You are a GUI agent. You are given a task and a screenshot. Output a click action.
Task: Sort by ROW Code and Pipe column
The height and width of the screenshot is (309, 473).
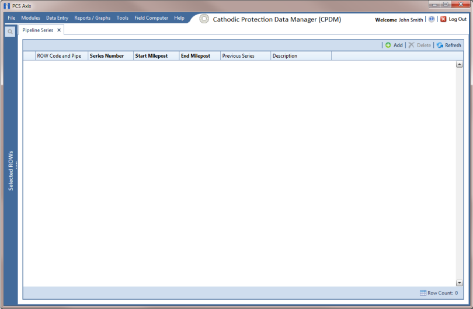pos(61,56)
